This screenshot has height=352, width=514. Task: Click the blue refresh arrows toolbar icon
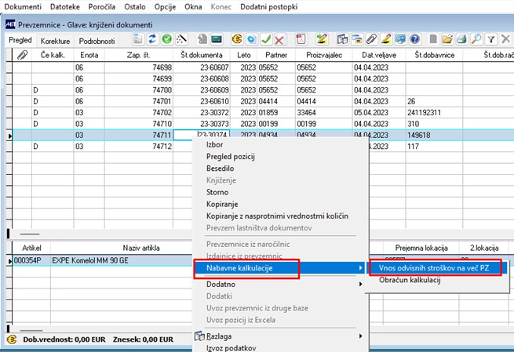(x=152, y=38)
